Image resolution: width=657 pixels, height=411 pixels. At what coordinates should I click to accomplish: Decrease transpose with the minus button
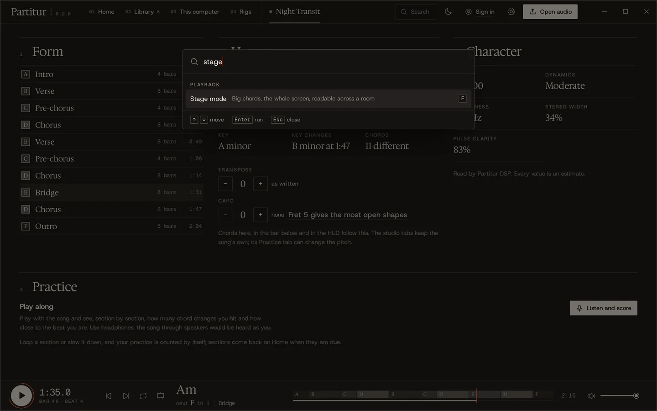(225, 184)
